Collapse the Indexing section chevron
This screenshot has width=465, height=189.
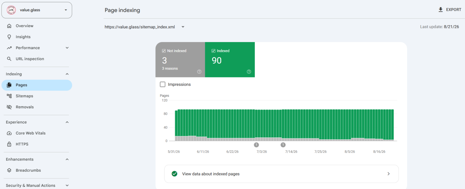(x=67, y=74)
